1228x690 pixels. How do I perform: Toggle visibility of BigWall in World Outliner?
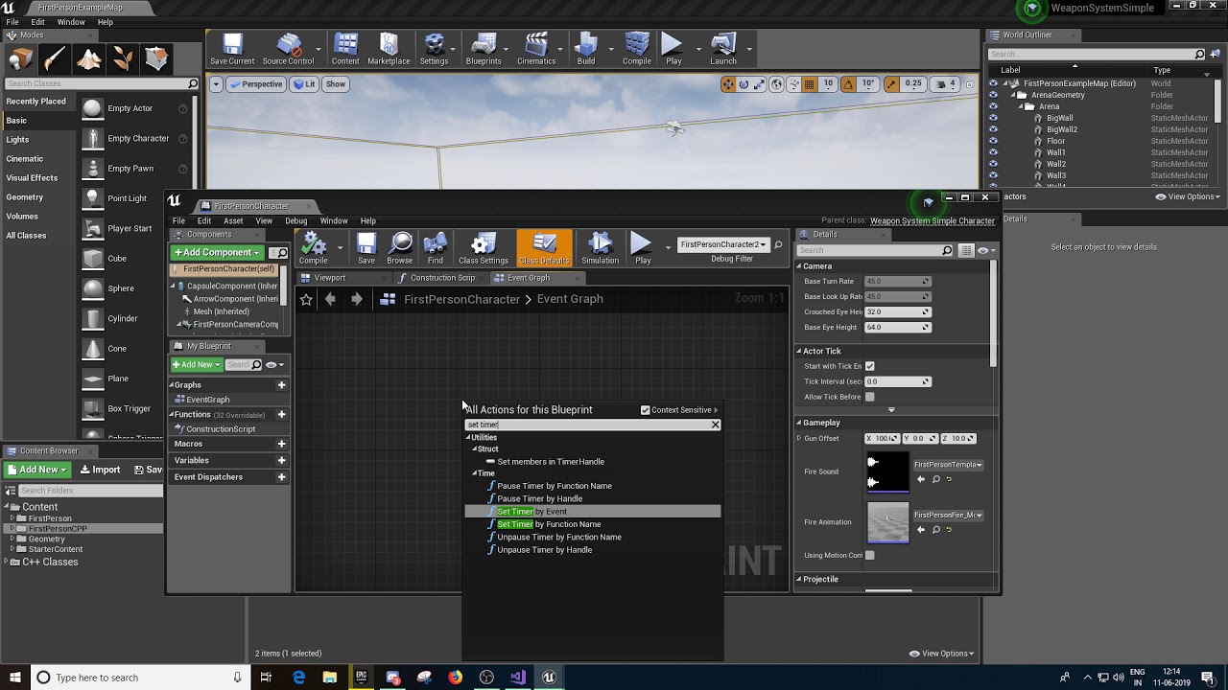coord(994,118)
